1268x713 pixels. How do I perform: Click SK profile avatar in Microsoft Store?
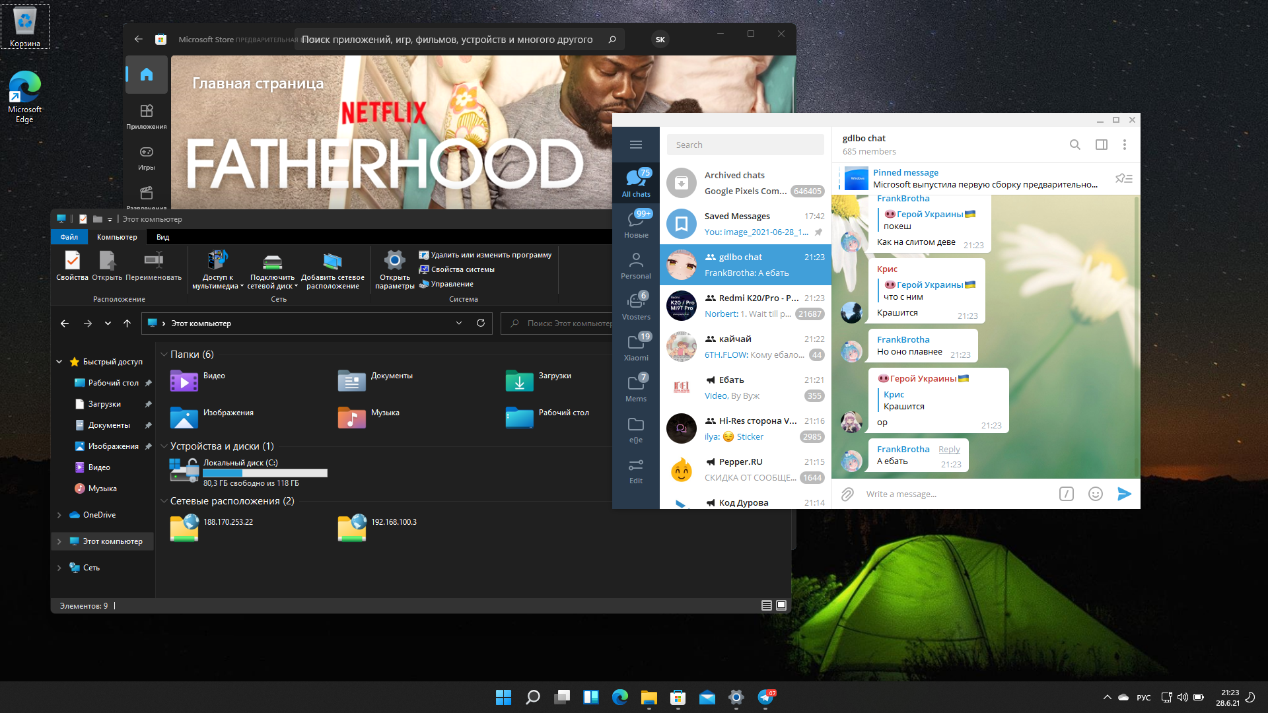660,40
